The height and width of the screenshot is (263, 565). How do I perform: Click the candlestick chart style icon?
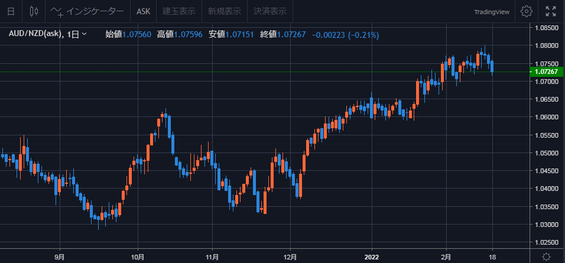tap(34, 11)
